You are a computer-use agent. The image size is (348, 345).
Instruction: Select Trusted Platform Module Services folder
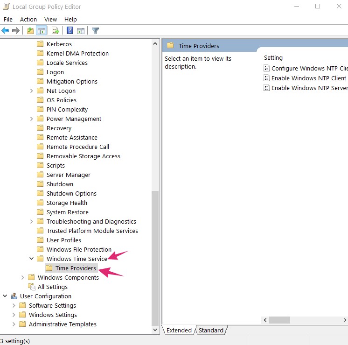pos(92,231)
